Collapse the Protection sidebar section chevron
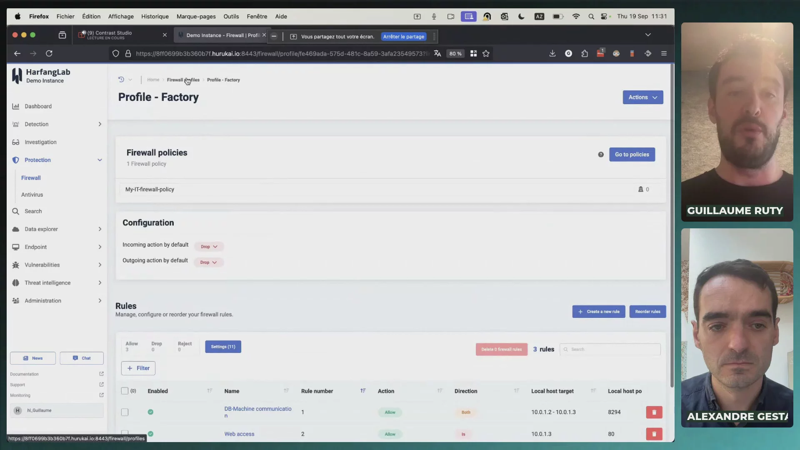Screen dimensions: 800x450 tap(100, 160)
